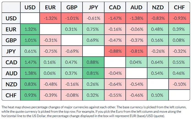The image size is (192, 119).
Task: Select the JPY base, CAD quote cell showing -0.88%
Action: pos(115,51)
